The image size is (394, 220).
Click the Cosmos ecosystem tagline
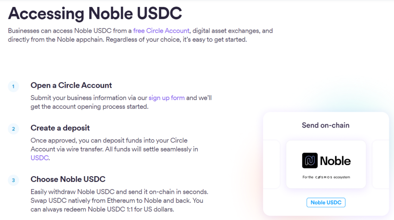tap(326, 177)
